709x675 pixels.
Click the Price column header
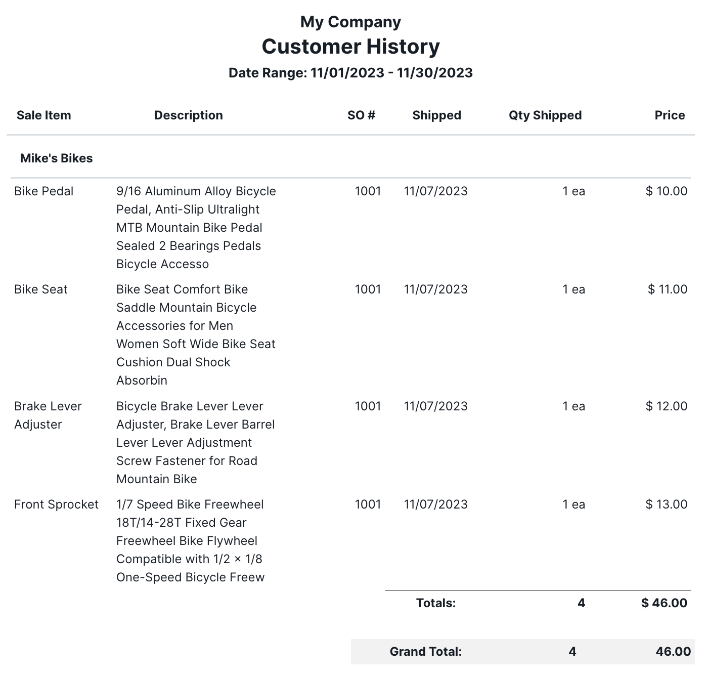click(670, 115)
